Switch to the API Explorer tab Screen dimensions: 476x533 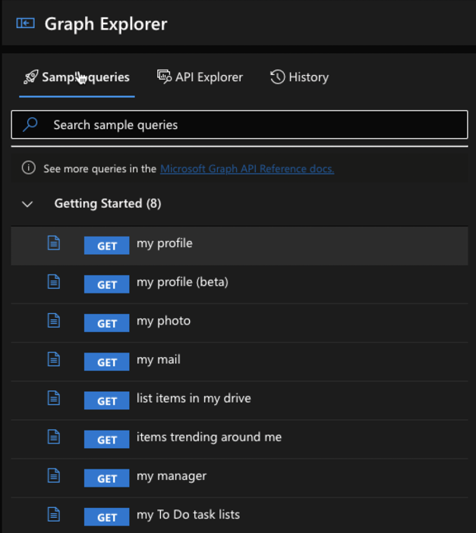pos(200,77)
